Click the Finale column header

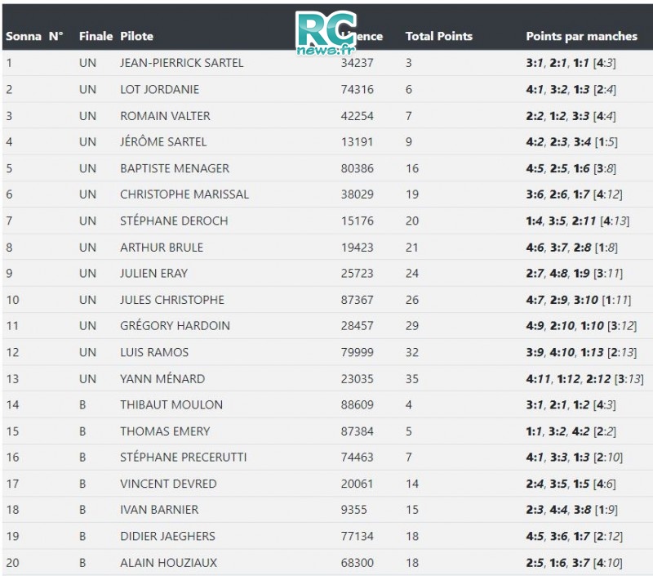96,36
